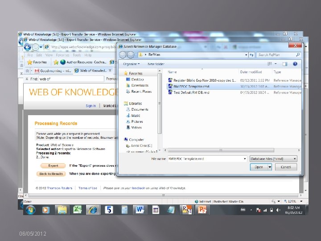Show hidden tray icons arrow
The image size is (321, 241).
point(251,210)
